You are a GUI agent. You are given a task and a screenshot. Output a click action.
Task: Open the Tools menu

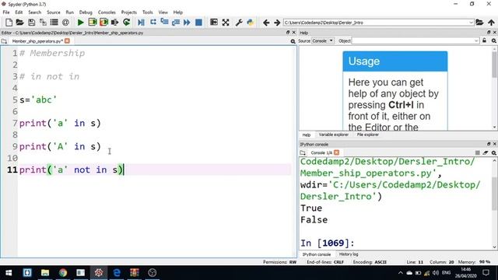tap(147, 12)
